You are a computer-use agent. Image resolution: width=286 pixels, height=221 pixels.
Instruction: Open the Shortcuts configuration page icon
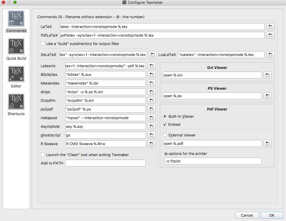pyautogui.click(x=16, y=102)
